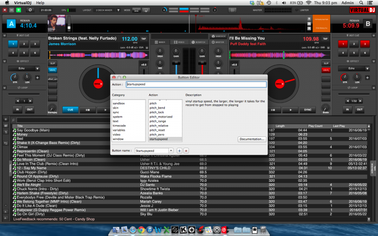
Task: Click the red X delete button-name icon
Action: [186, 151]
